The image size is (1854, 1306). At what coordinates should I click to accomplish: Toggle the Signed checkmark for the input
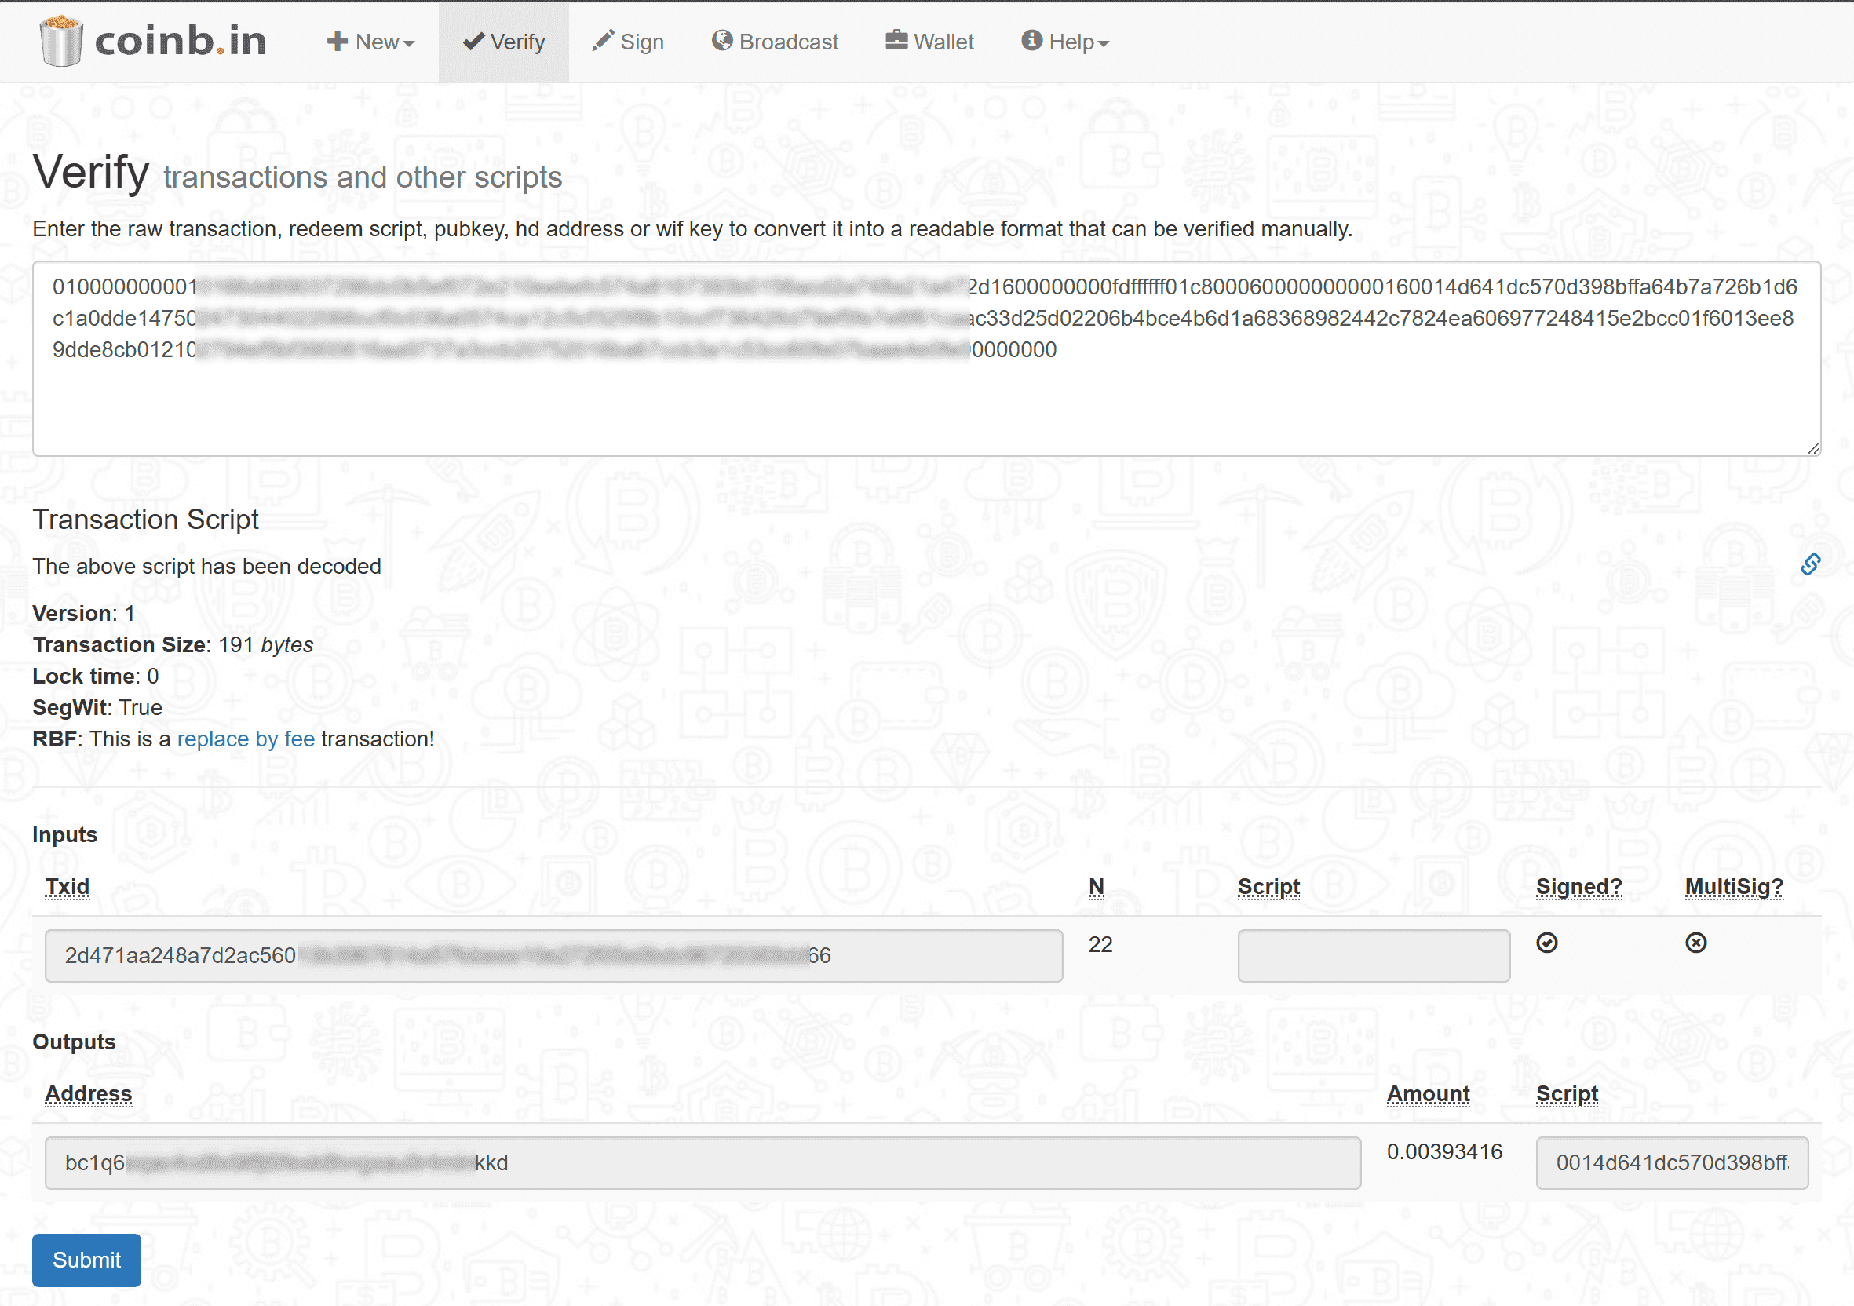(1546, 942)
